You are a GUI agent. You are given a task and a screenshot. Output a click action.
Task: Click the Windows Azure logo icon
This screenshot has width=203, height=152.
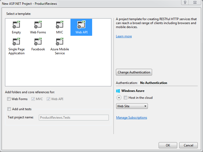point(118,91)
